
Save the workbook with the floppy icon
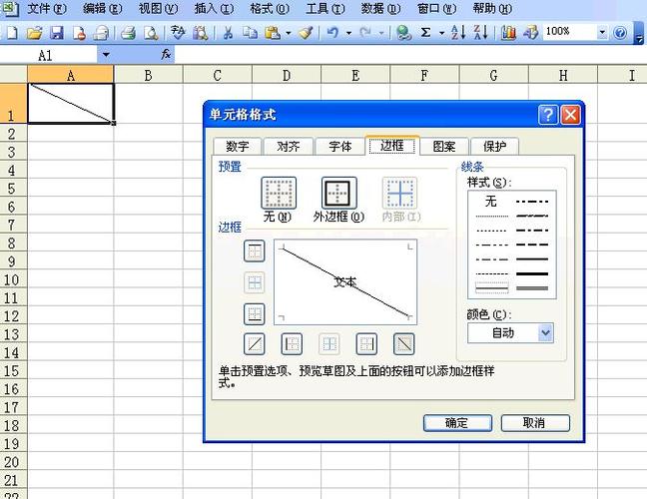click(x=57, y=33)
